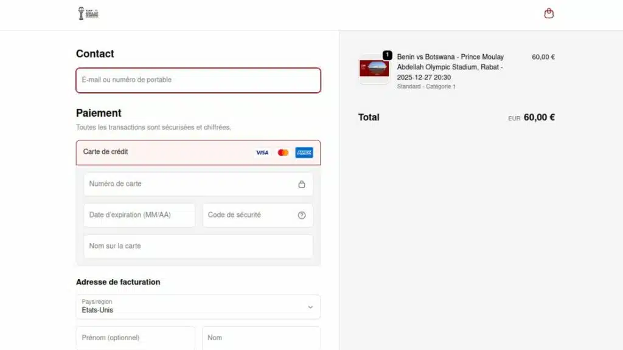Image resolution: width=623 pixels, height=350 pixels.
Task: Select the Carte de crédit payment option
Action: [152, 152]
